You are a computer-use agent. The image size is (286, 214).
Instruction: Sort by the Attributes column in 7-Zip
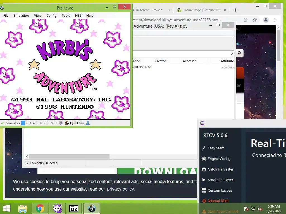[227, 61]
